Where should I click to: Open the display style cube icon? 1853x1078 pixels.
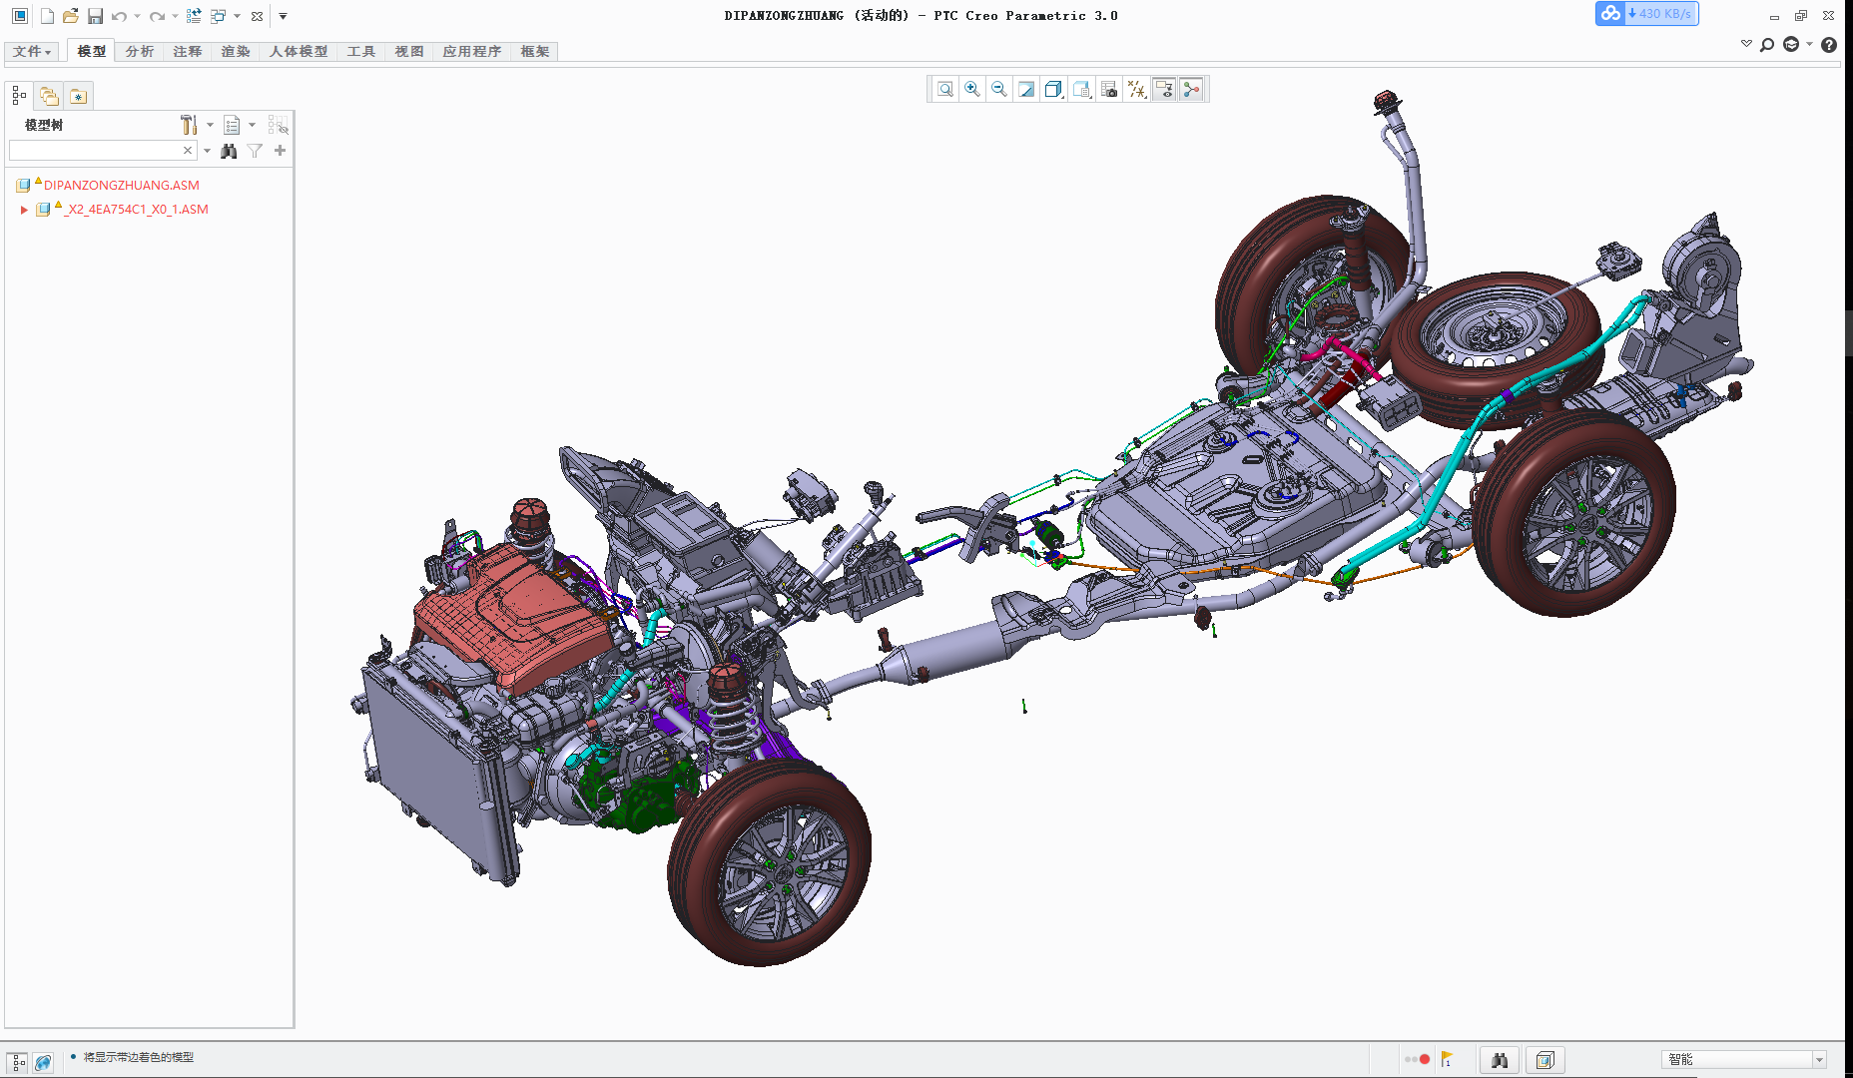coord(1053,90)
